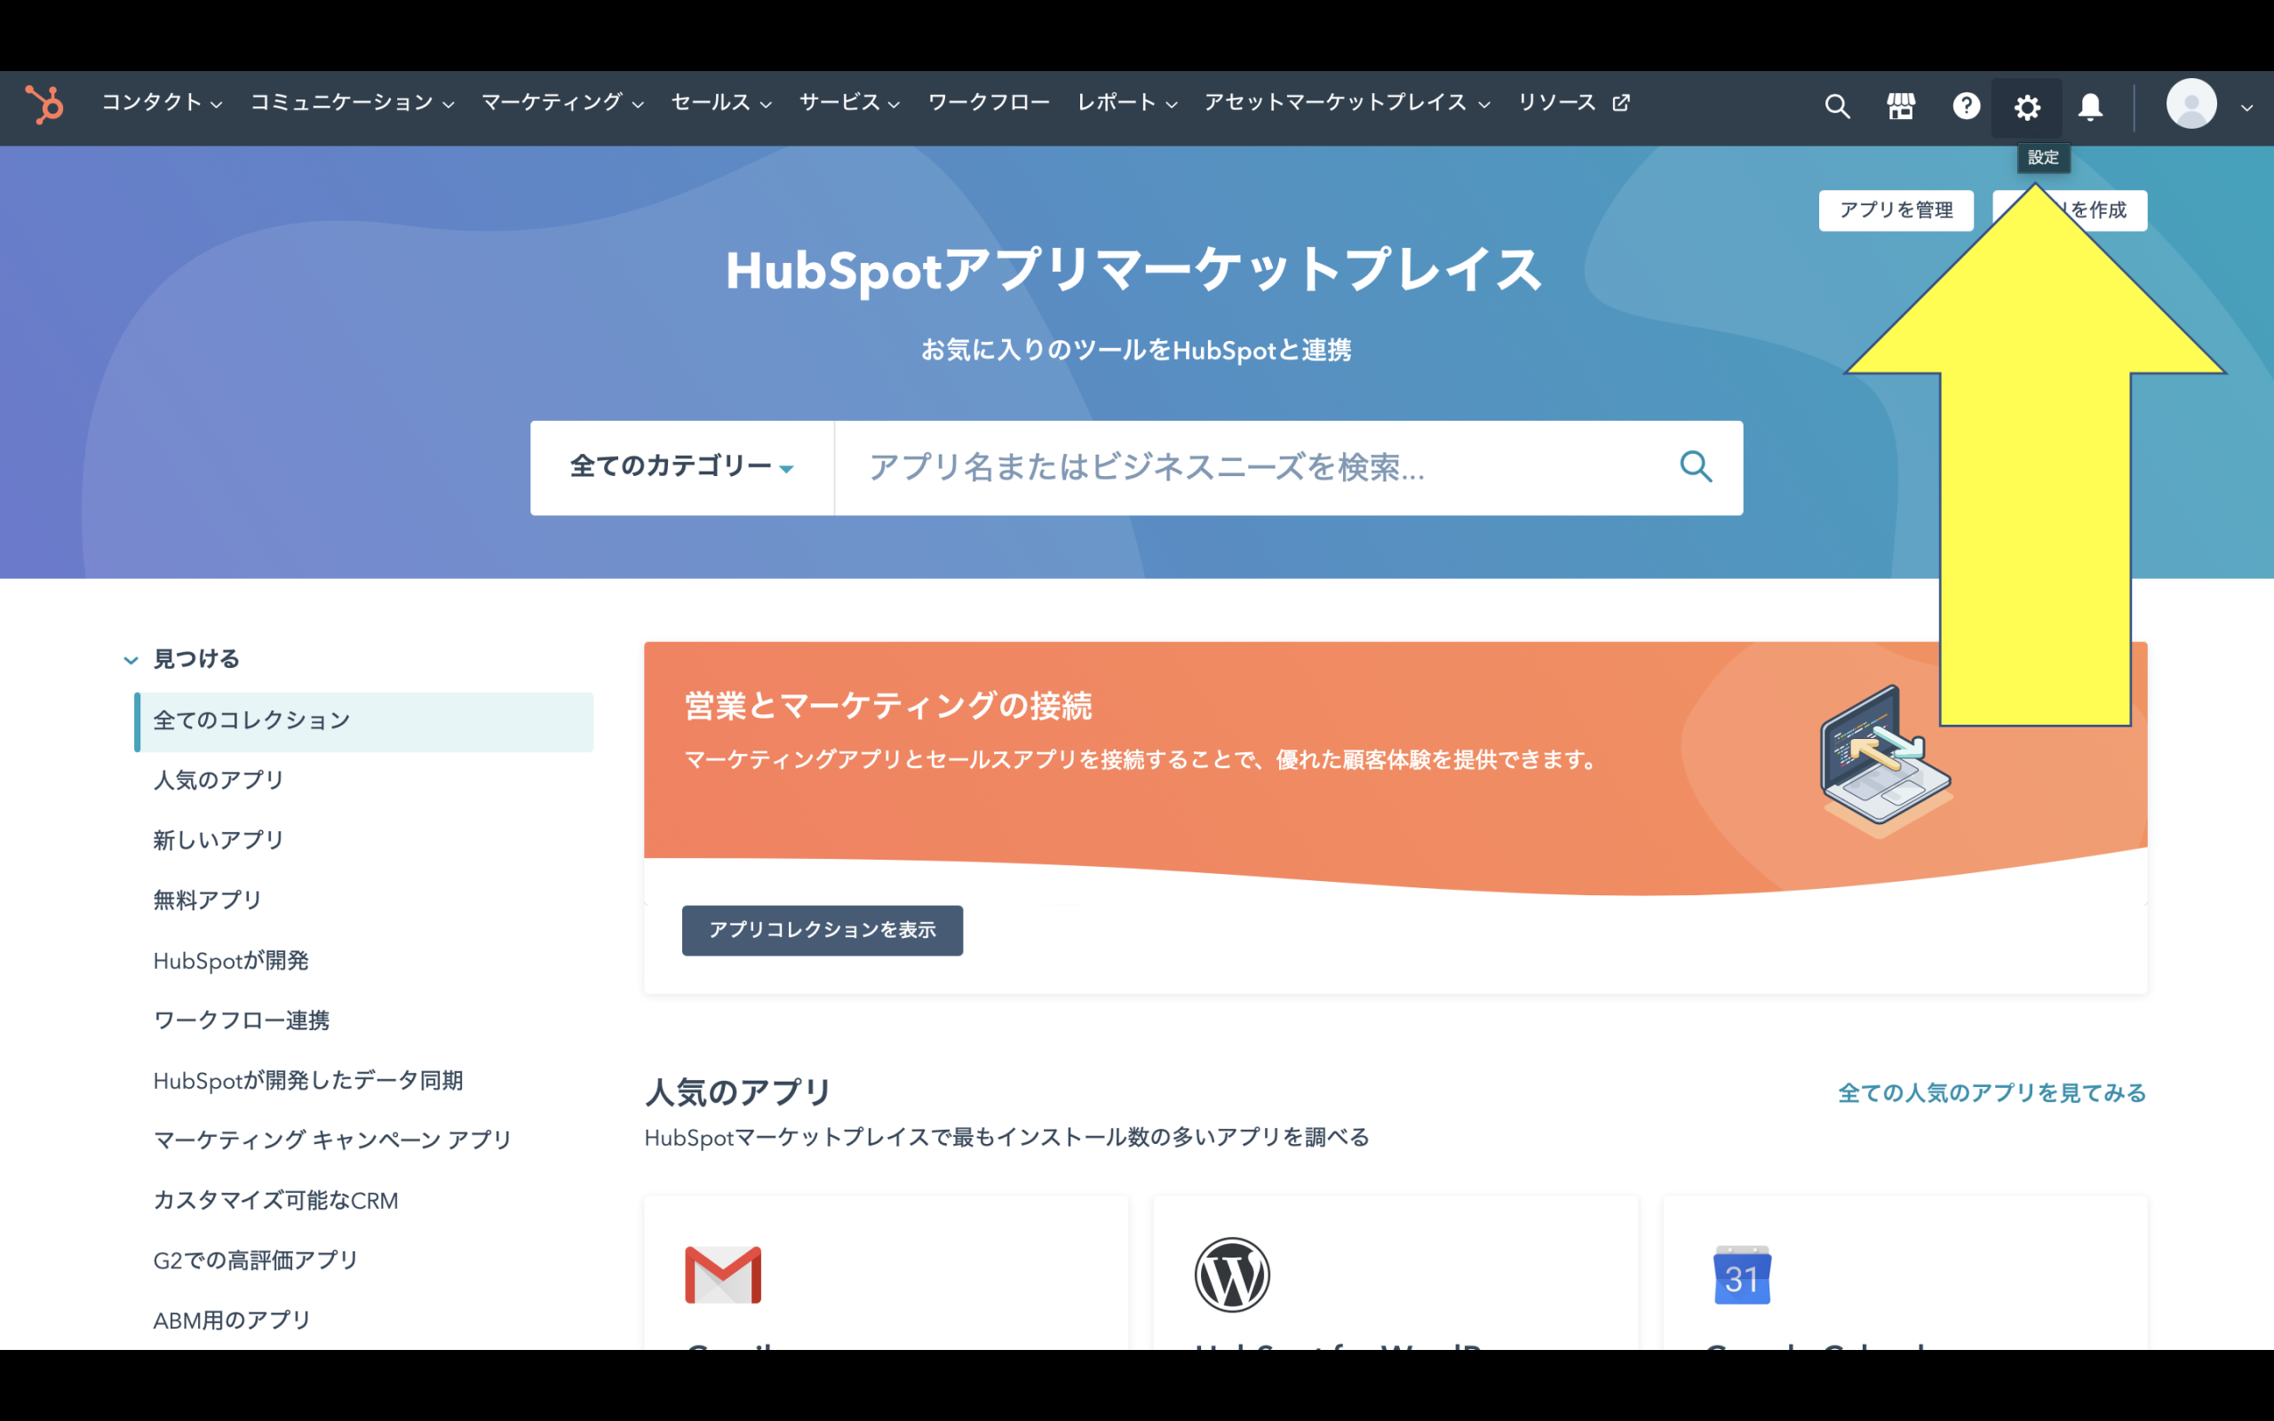Viewport: 2274px width, 1421px height.
Task: Select ABM用のアプリ in the sidebar
Action: [231, 1321]
